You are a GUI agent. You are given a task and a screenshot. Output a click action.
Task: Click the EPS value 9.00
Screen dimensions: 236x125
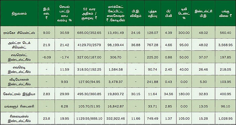pos(47,33)
